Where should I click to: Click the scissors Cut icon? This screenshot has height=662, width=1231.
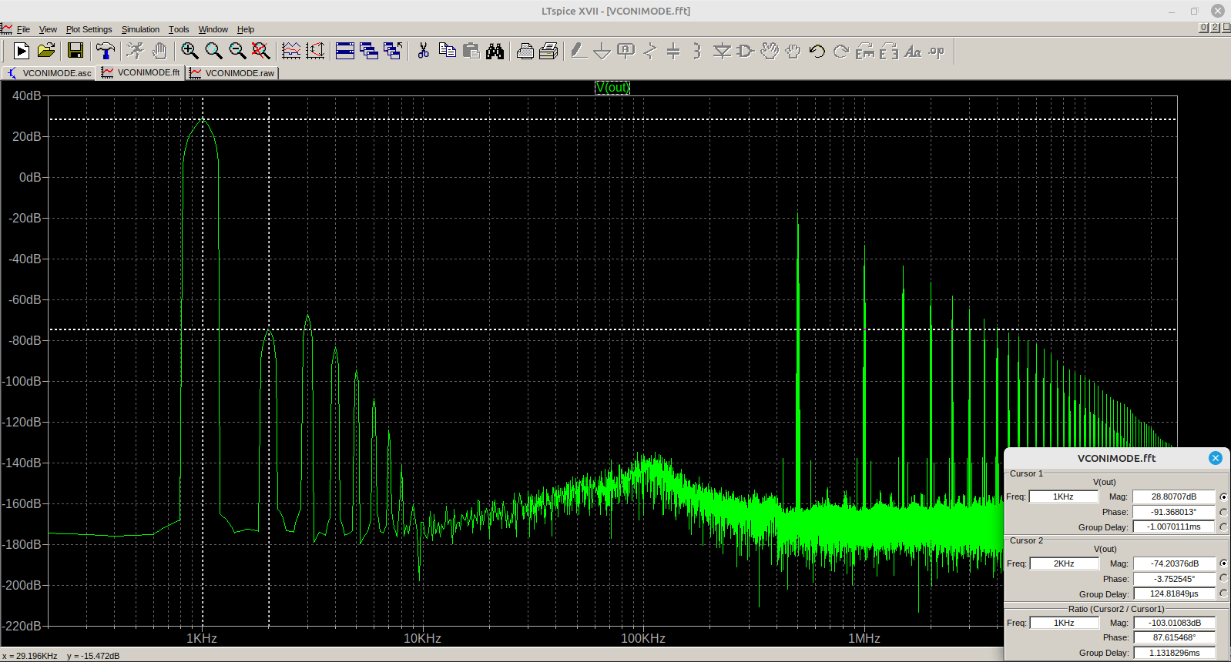click(423, 51)
